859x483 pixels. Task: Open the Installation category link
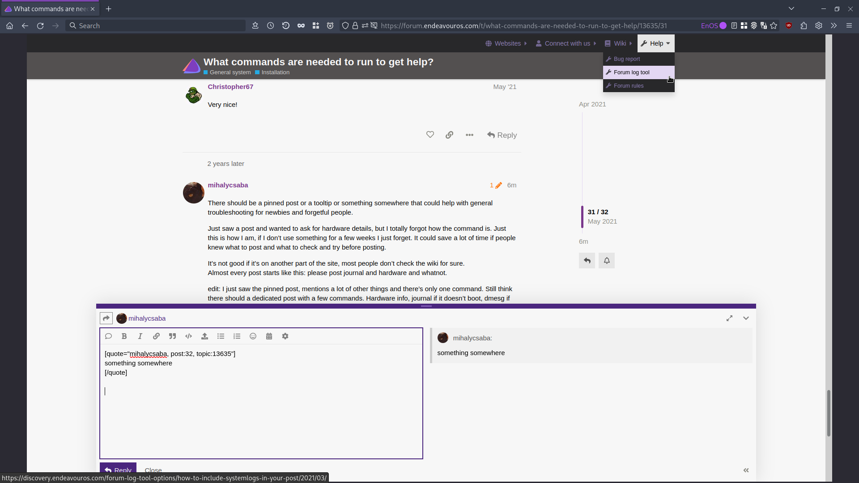click(275, 72)
